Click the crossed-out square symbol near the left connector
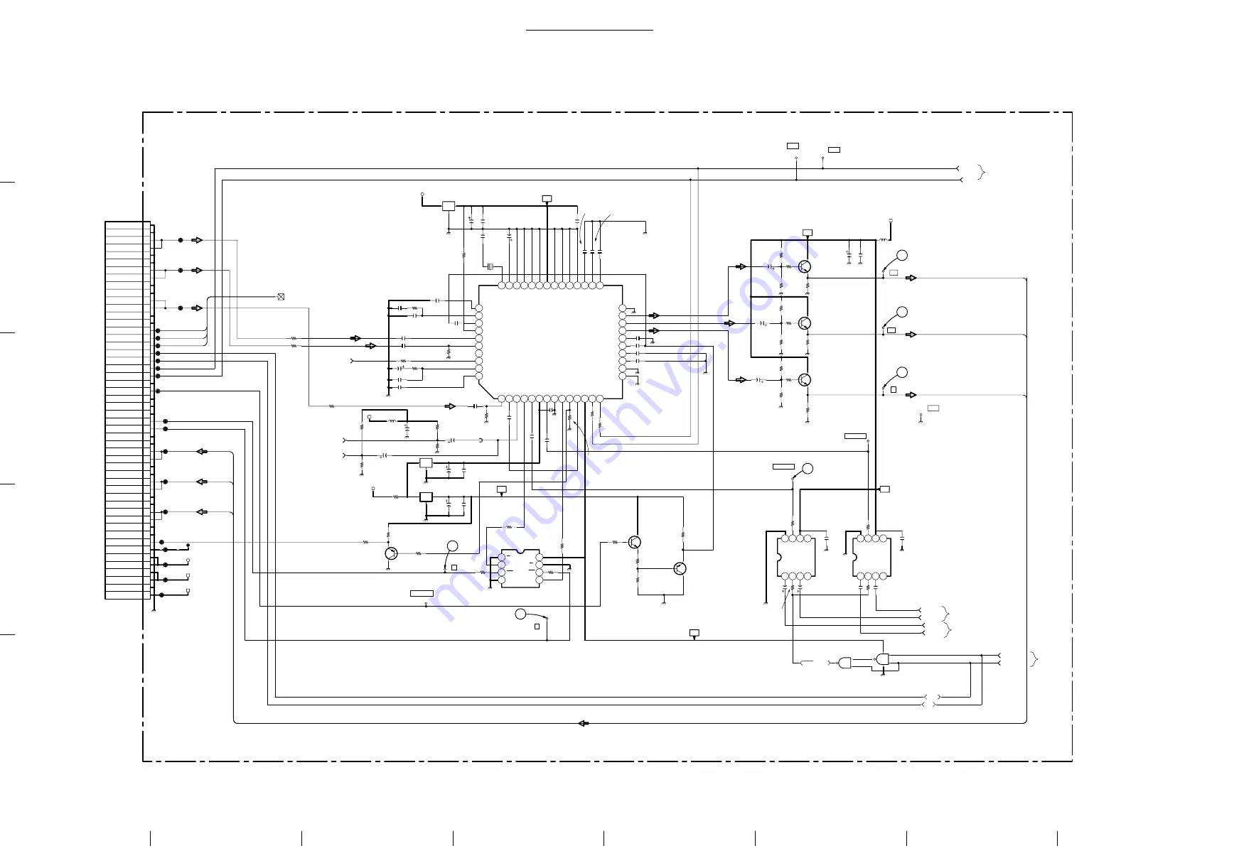Viewport: 1239px width, 846px height. pos(281,297)
